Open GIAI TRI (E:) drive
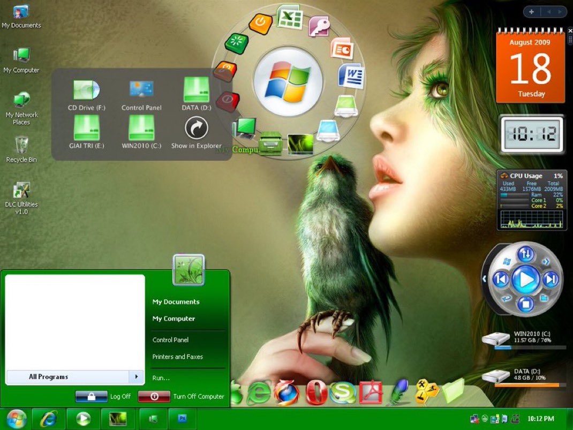573x430 pixels. pyautogui.click(x=87, y=132)
